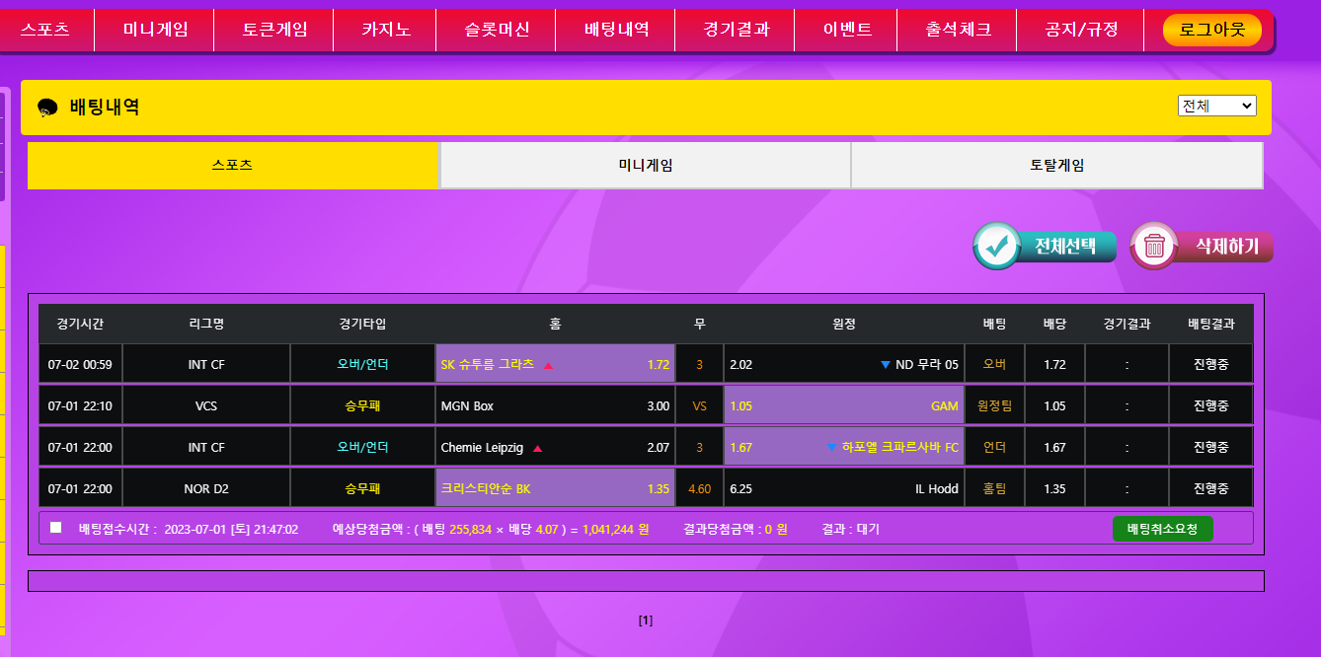Image resolution: width=1321 pixels, height=657 pixels.
Task: Select the 스포츠 history tab
Action: (232, 166)
